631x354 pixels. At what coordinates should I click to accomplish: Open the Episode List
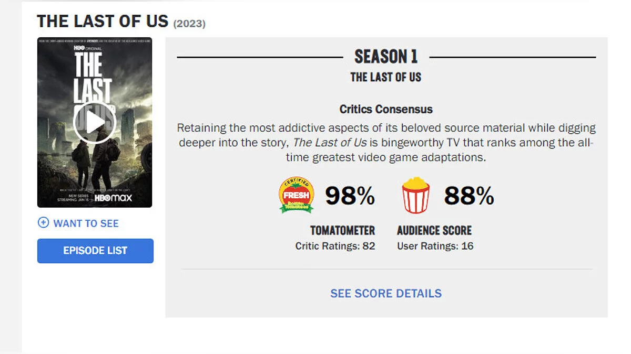click(x=95, y=251)
